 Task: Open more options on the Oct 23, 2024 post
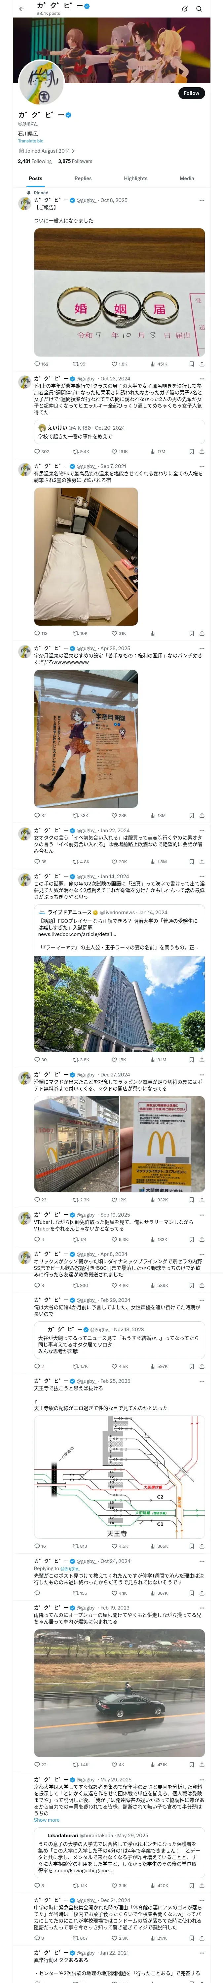tap(202, 379)
